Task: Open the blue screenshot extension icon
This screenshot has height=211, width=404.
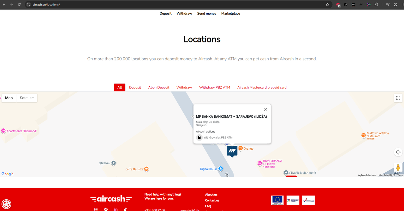Action: [353, 4]
